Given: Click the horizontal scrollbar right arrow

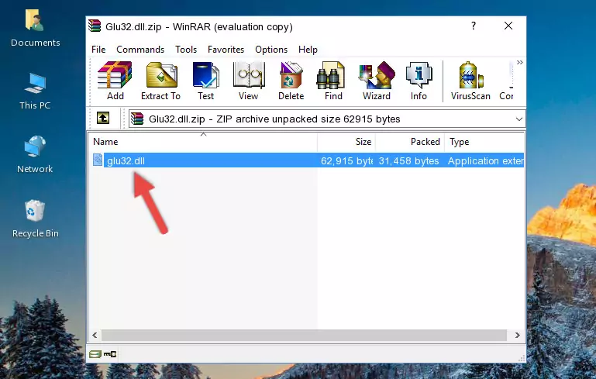Looking at the screenshot, I should 517,336.
